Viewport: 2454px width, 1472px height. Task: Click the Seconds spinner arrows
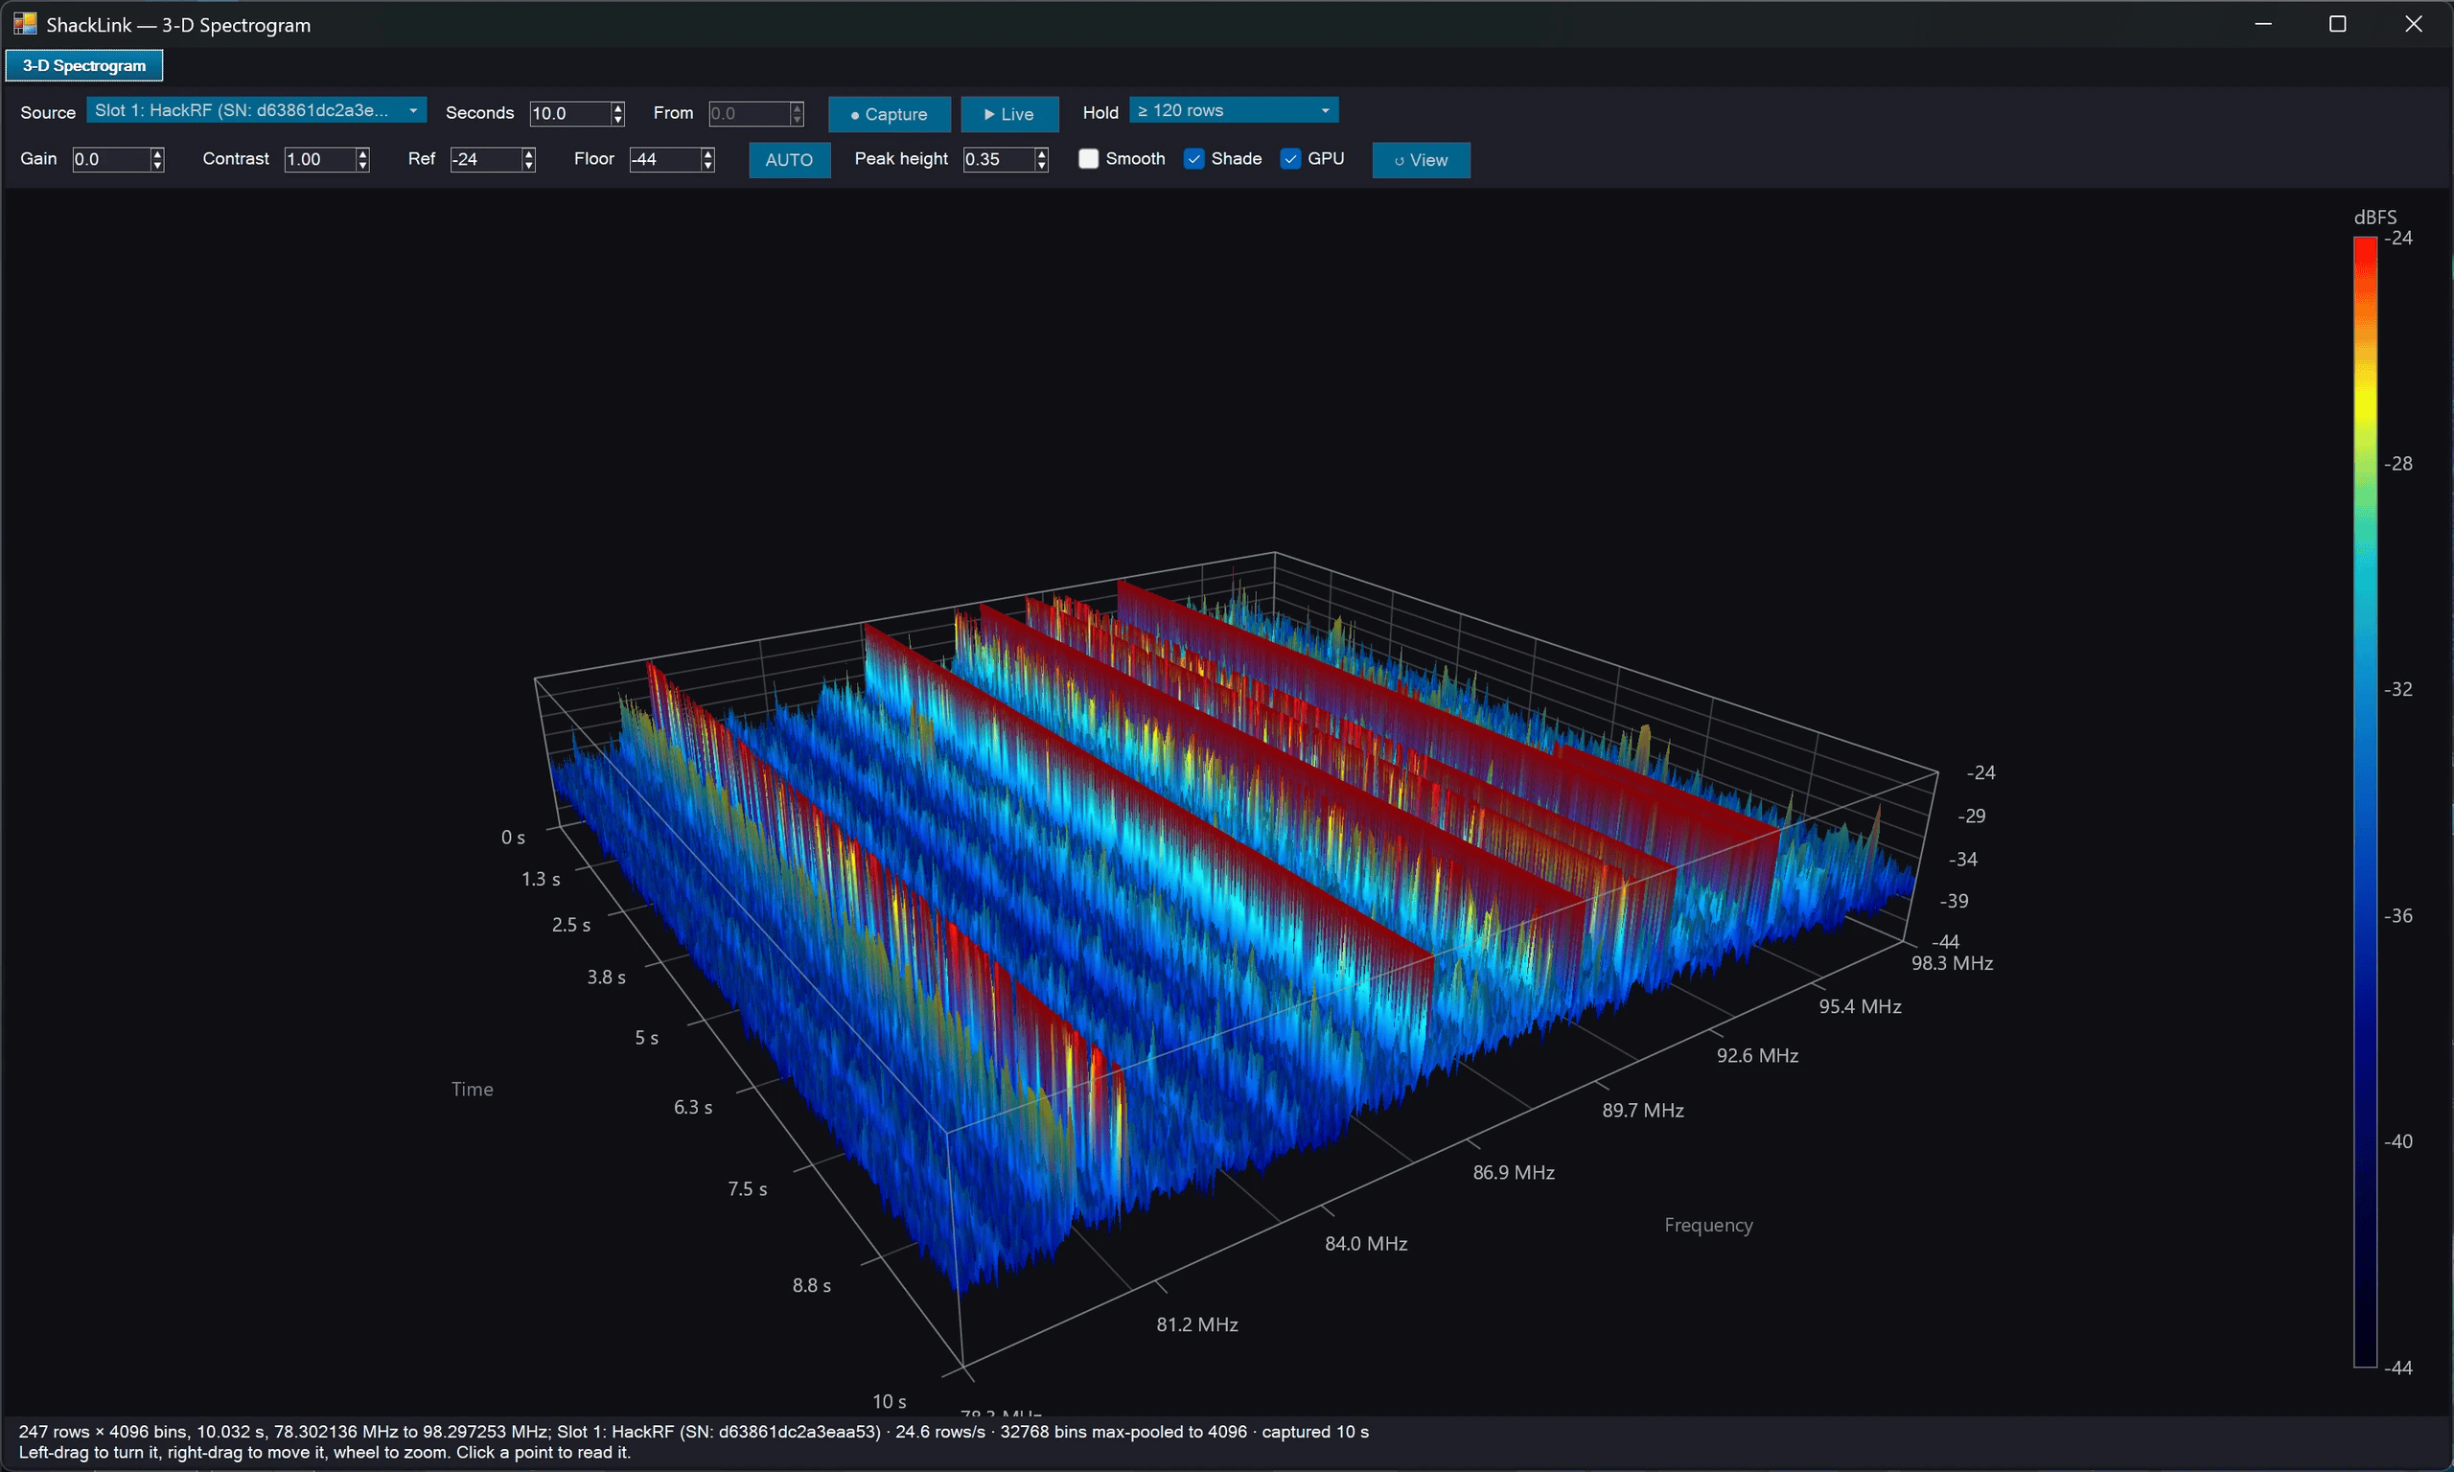(618, 113)
